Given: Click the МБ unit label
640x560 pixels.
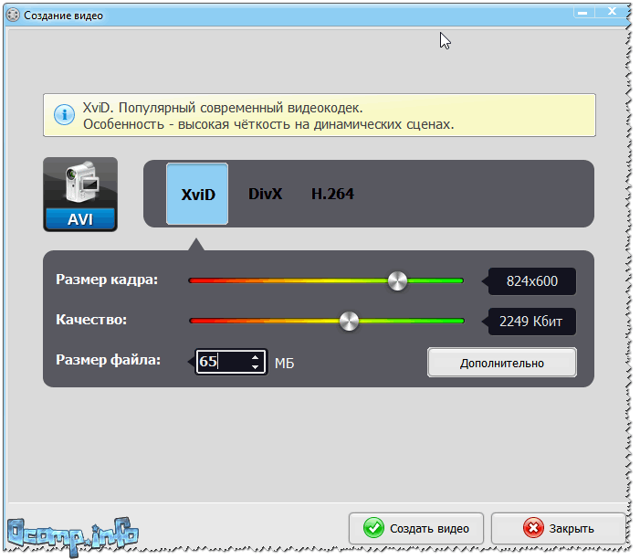Looking at the screenshot, I should point(284,363).
